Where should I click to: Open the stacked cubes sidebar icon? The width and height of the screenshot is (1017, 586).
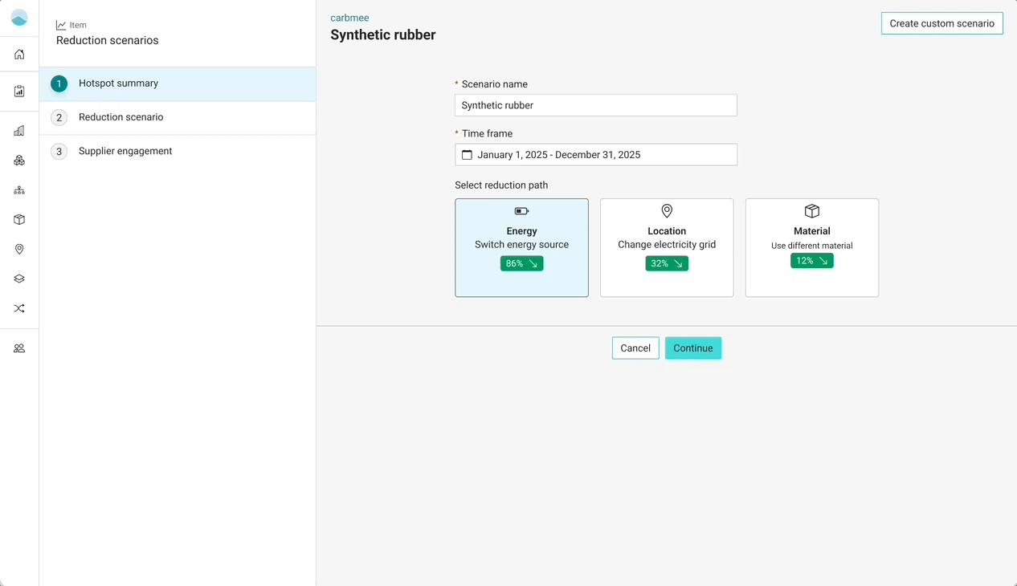tap(18, 160)
